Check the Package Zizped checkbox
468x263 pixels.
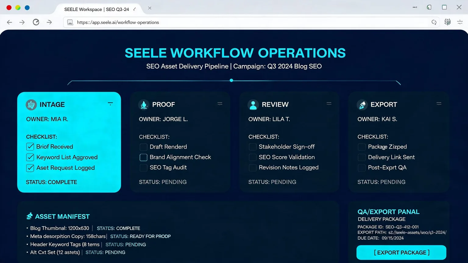tap(362, 147)
